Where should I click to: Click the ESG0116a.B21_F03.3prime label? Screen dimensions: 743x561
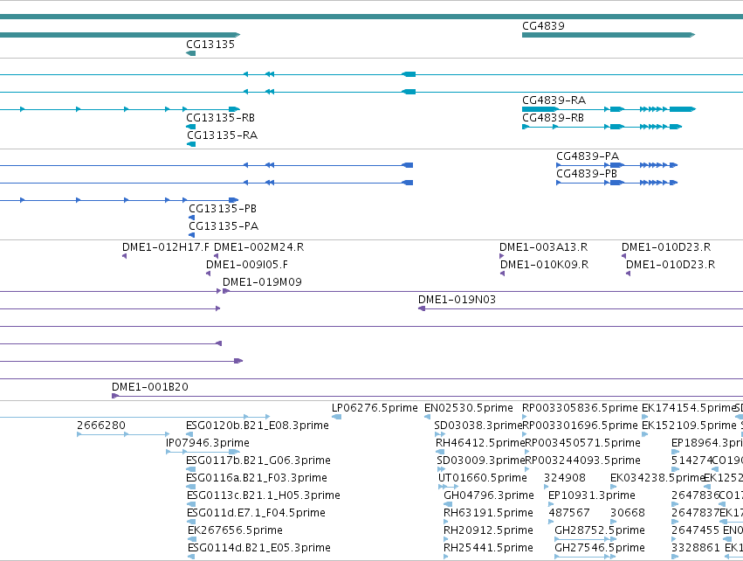pyautogui.click(x=257, y=478)
